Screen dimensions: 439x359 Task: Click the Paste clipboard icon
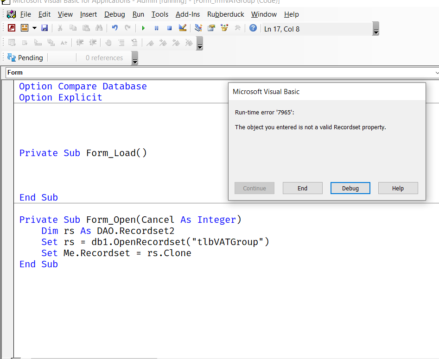point(86,28)
